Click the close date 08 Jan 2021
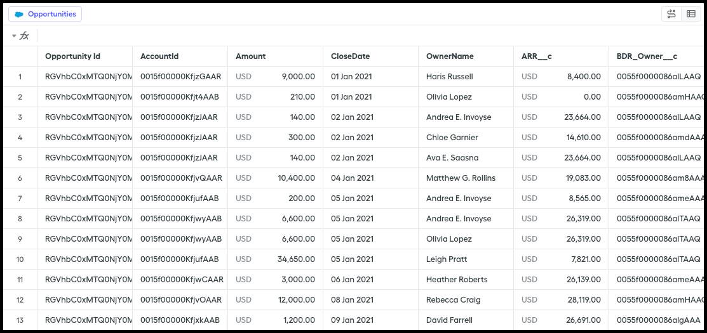Screen dimensions: 707x333 370,299
